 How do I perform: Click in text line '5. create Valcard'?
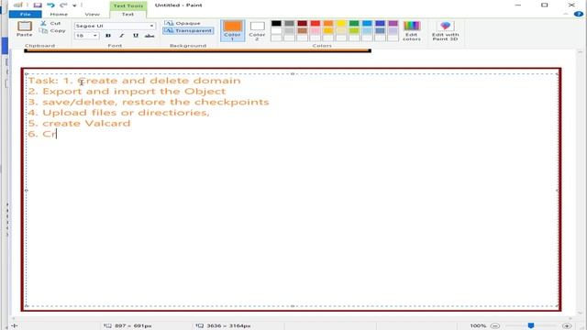tap(80, 123)
